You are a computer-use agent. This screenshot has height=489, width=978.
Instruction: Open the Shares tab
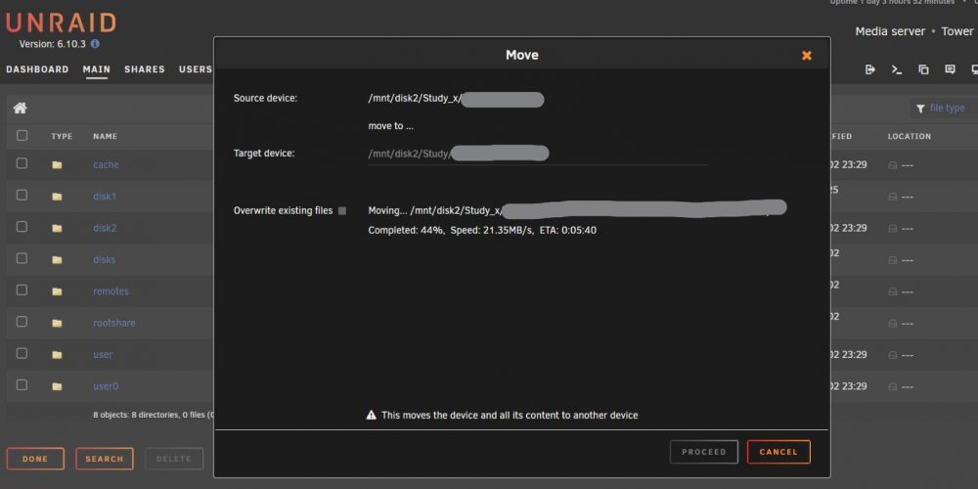tap(145, 69)
